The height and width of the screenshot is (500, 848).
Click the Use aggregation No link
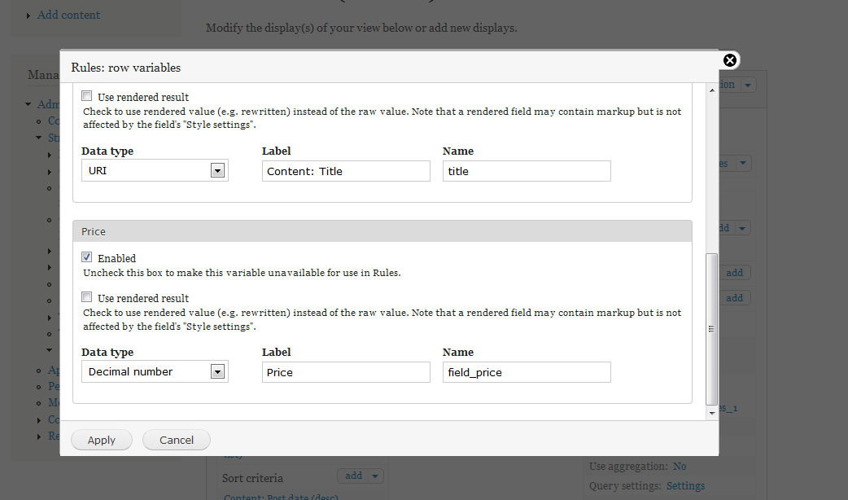point(680,467)
